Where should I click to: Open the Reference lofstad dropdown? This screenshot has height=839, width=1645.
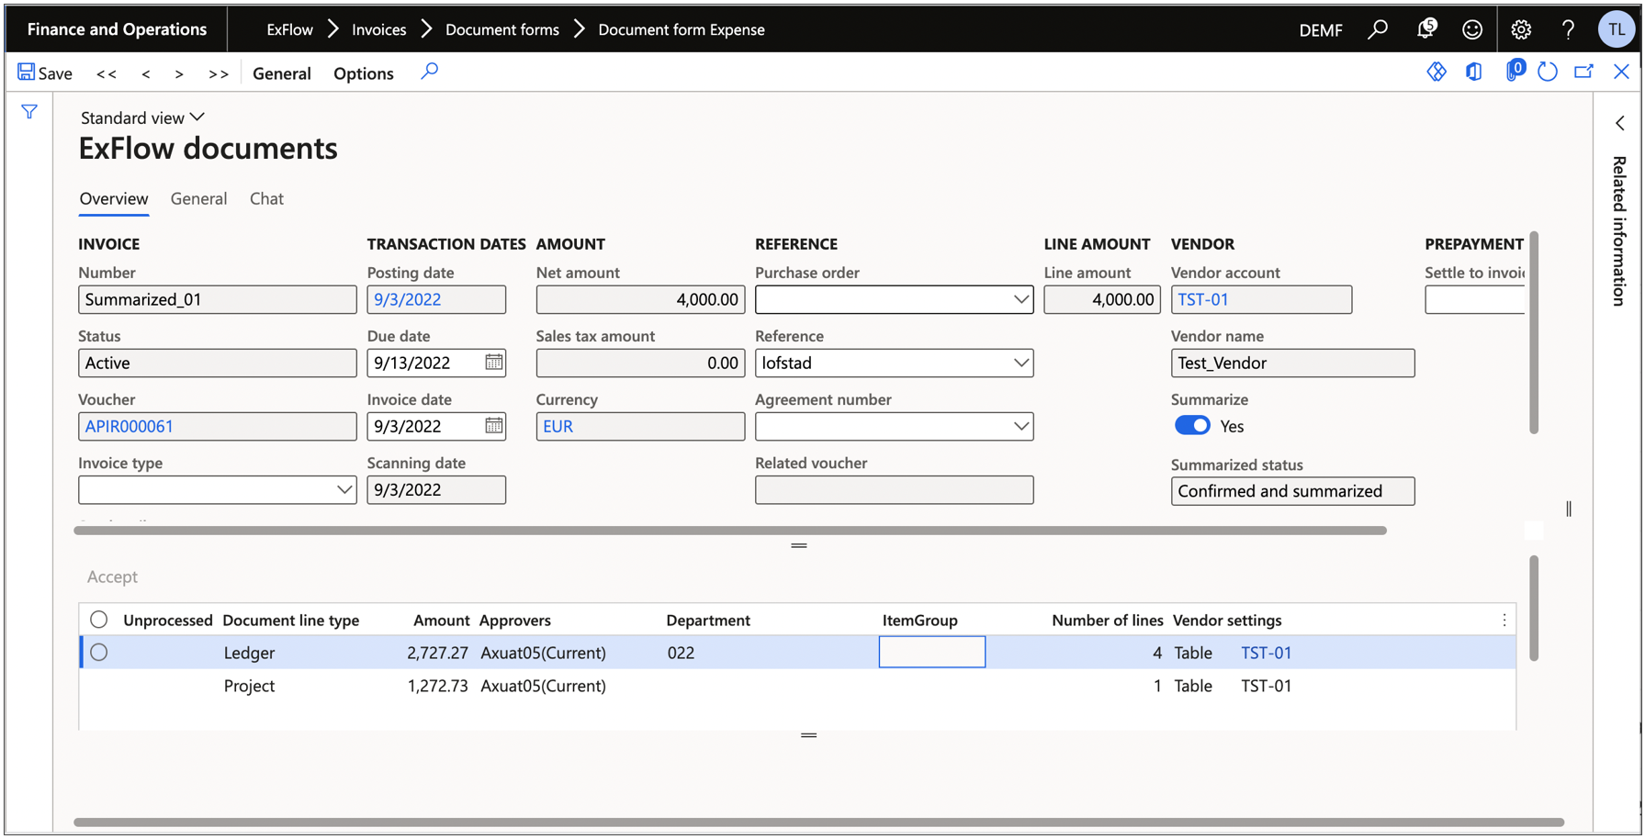(x=1020, y=363)
